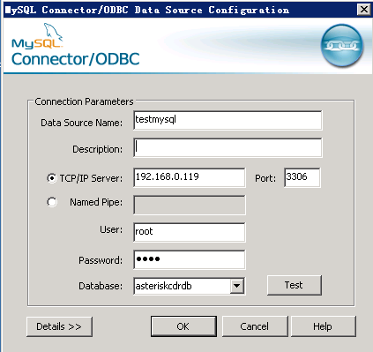Select the TCP/IP Server radio button
The width and height of the screenshot is (373, 352).
click(x=52, y=178)
